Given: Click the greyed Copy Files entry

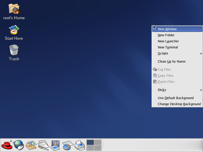Looking at the screenshot, I should (x=177, y=76).
